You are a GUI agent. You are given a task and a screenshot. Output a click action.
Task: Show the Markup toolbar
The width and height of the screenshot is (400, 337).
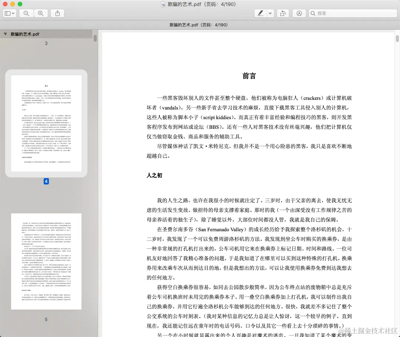pos(299,13)
